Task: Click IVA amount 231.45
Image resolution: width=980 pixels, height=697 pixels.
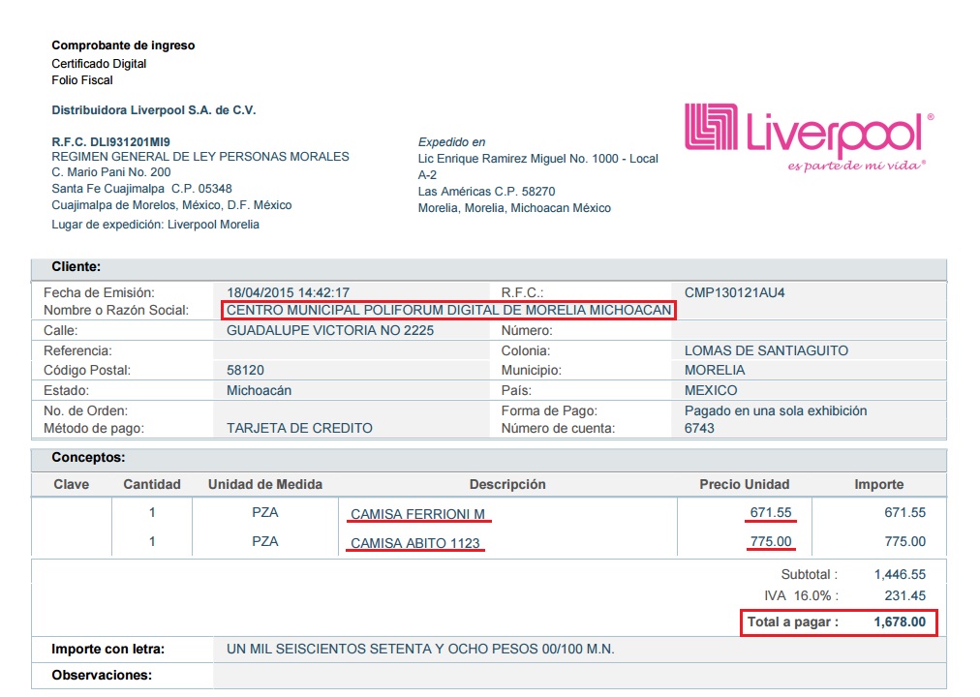Action: point(905,595)
